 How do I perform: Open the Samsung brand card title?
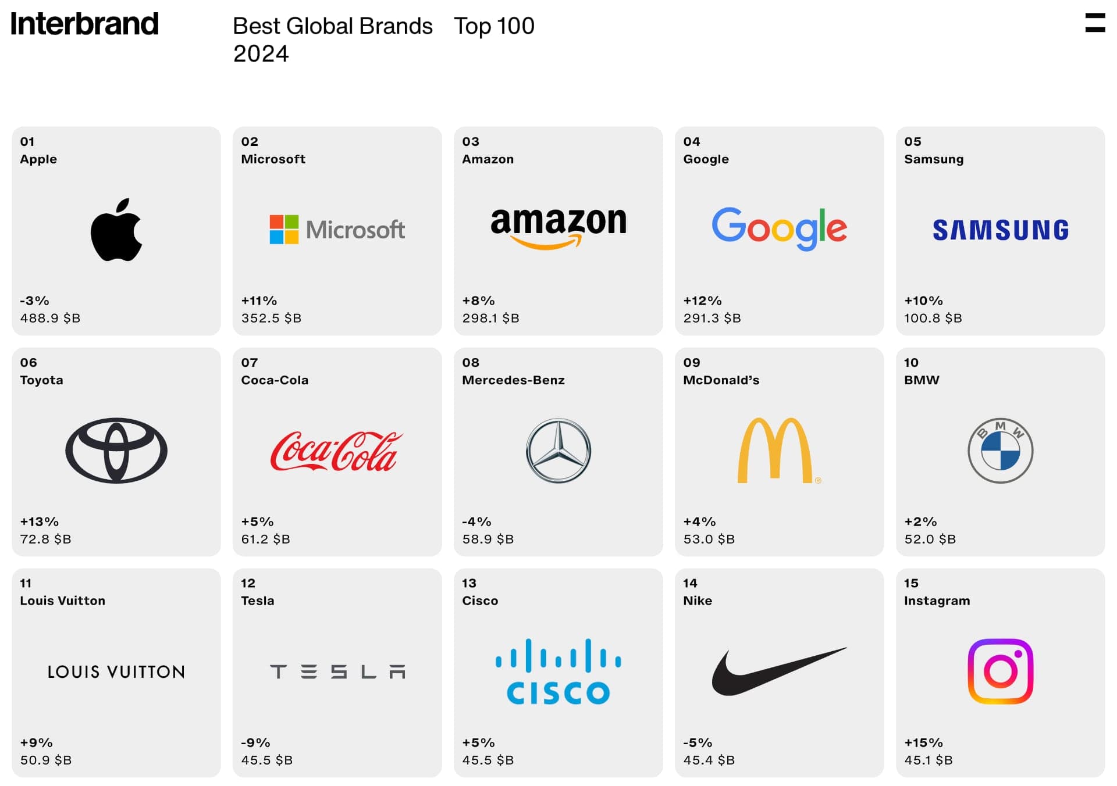pos(933,159)
